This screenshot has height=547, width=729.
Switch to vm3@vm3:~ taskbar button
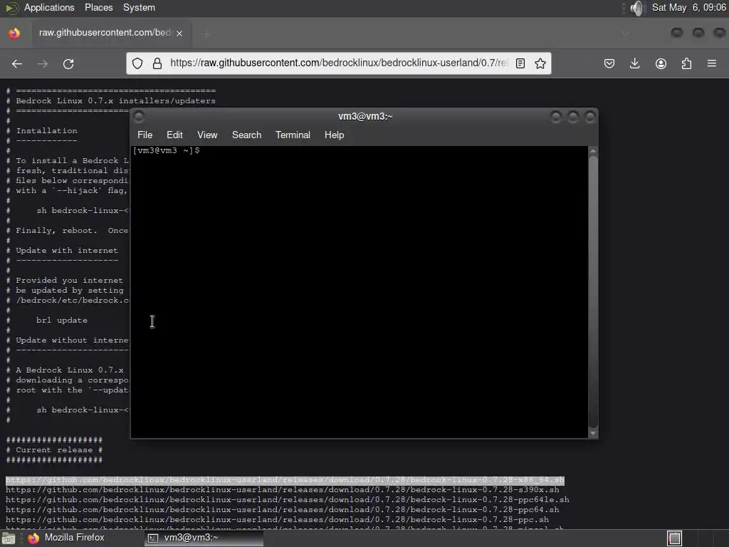tap(204, 538)
